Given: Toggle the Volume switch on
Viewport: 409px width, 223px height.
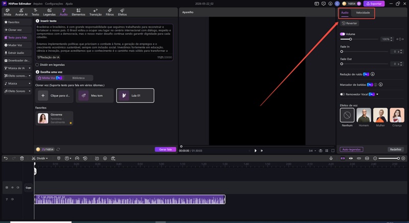Looking at the screenshot, I should coord(343,34).
